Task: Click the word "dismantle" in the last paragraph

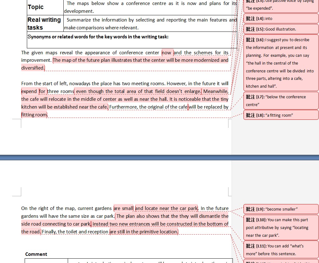Action: (x=209, y=216)
